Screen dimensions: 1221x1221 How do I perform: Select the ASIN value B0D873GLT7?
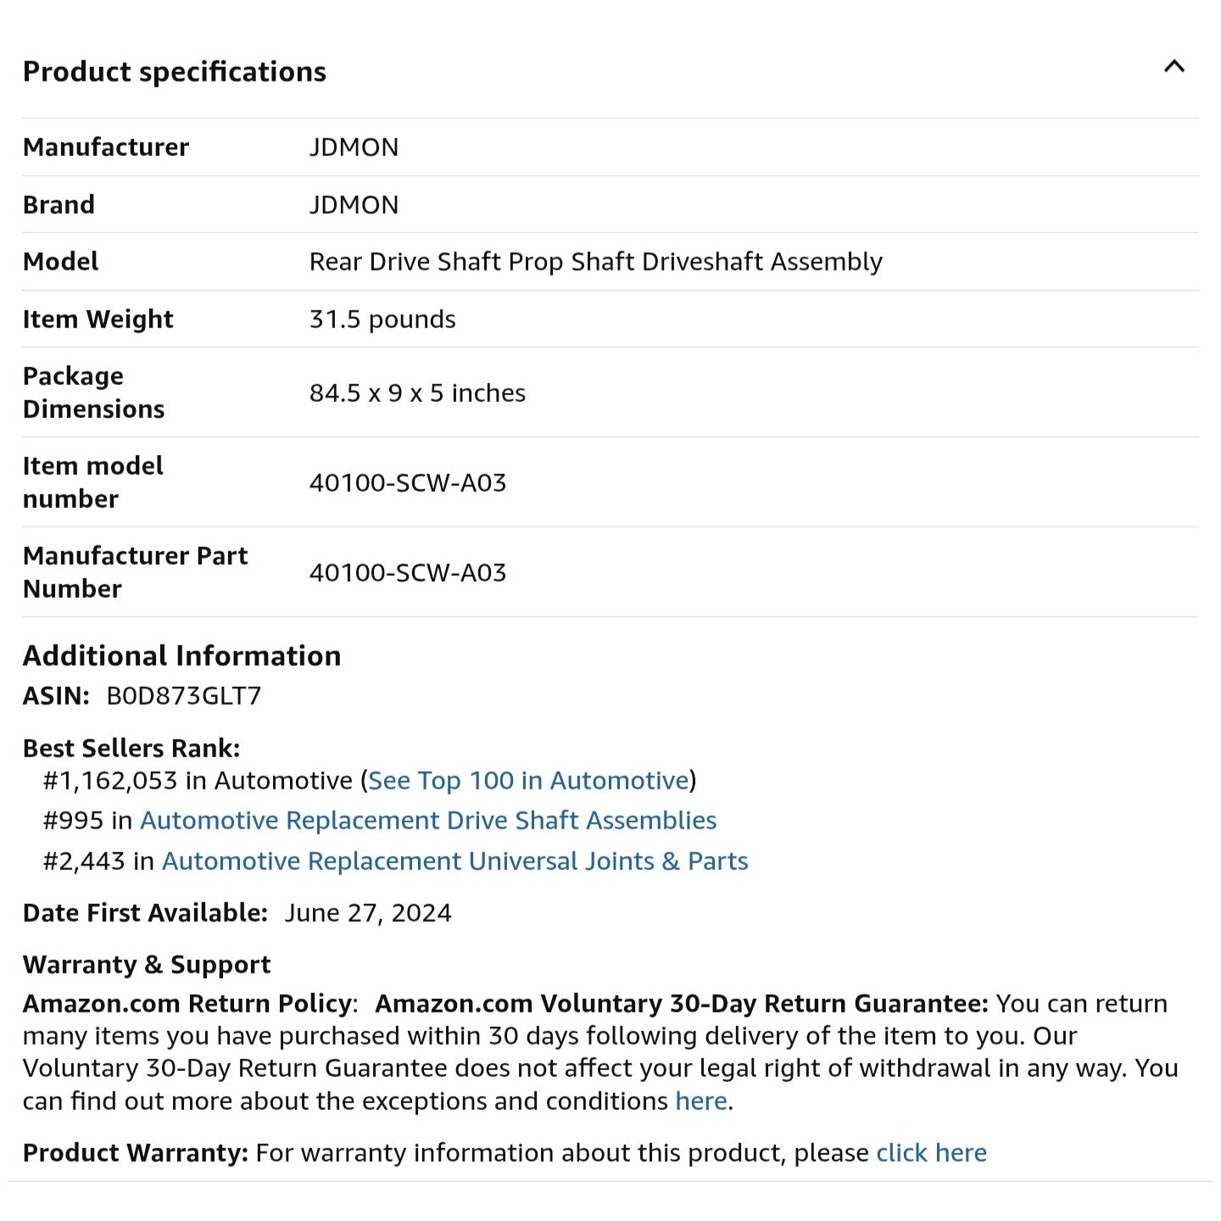pos(183,695)
